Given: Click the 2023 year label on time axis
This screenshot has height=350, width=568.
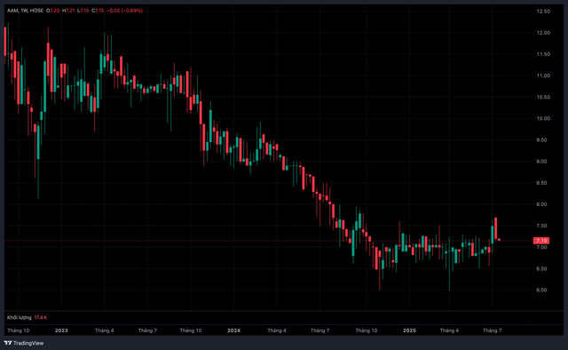Looking at the screenshot, I should pyautogui.click(x=61, y=330).
